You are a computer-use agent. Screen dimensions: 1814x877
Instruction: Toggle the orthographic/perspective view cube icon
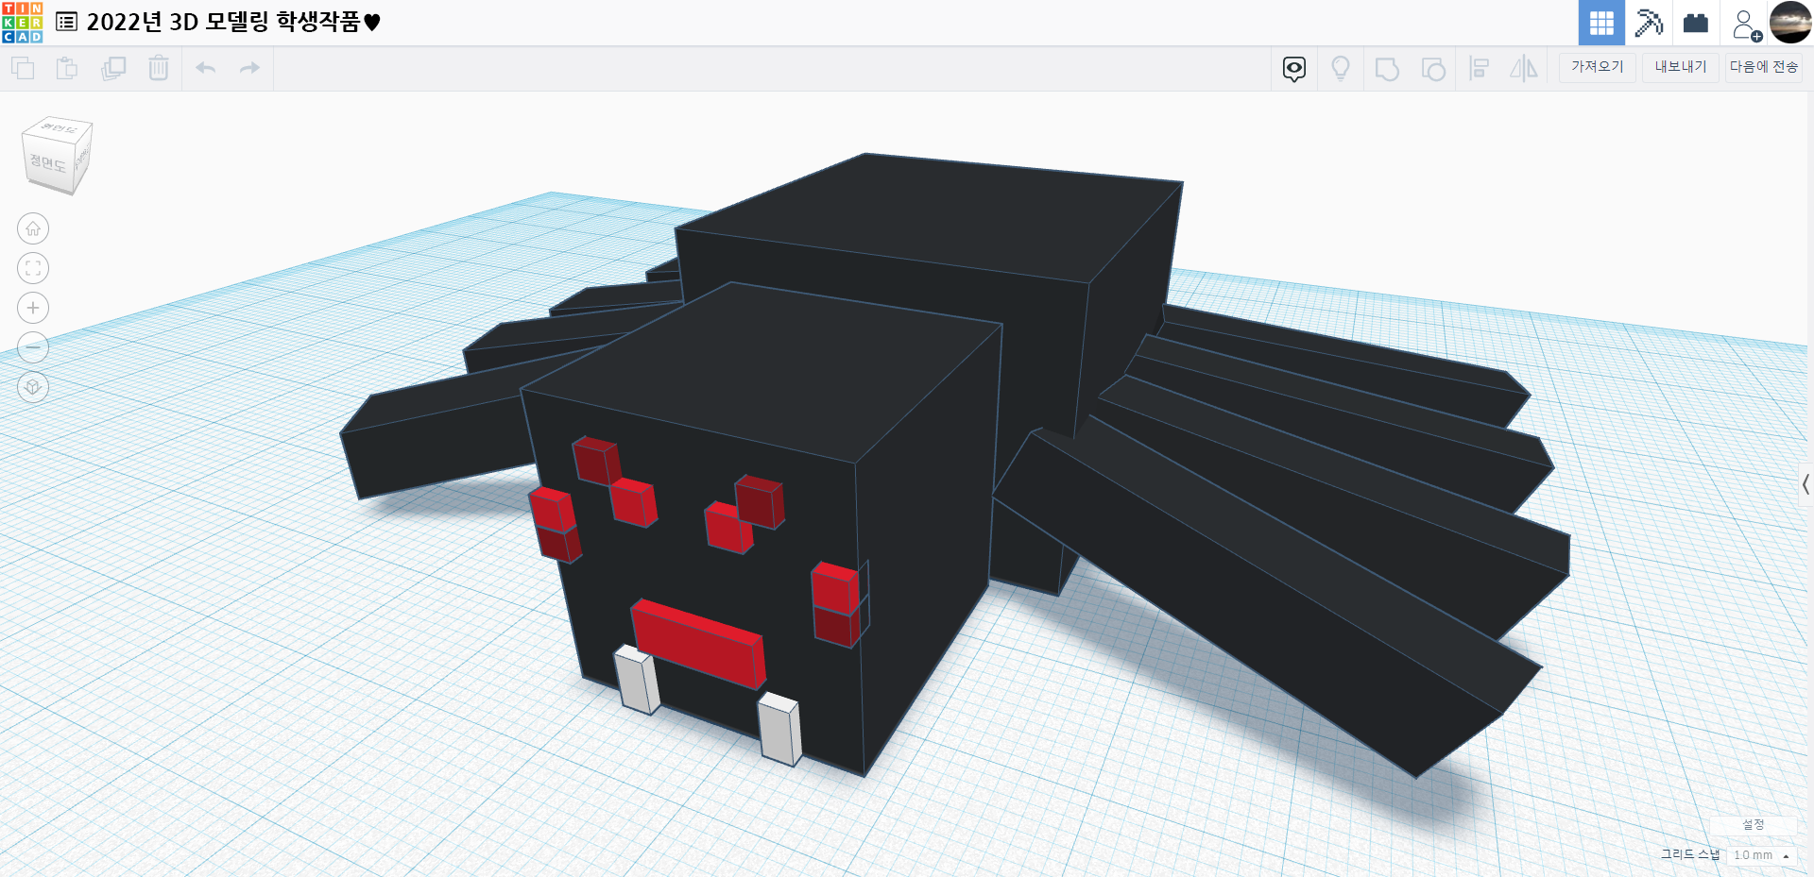click(x=33, y=387)
